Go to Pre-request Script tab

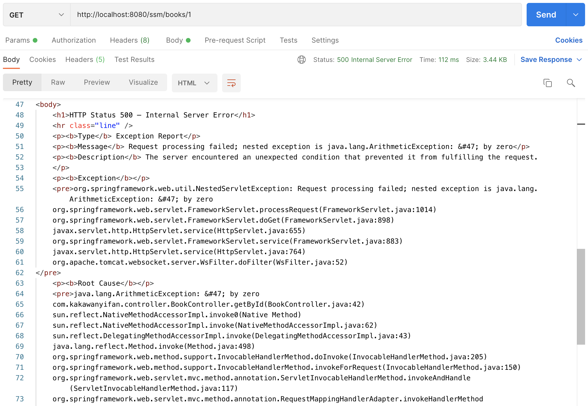235,40
